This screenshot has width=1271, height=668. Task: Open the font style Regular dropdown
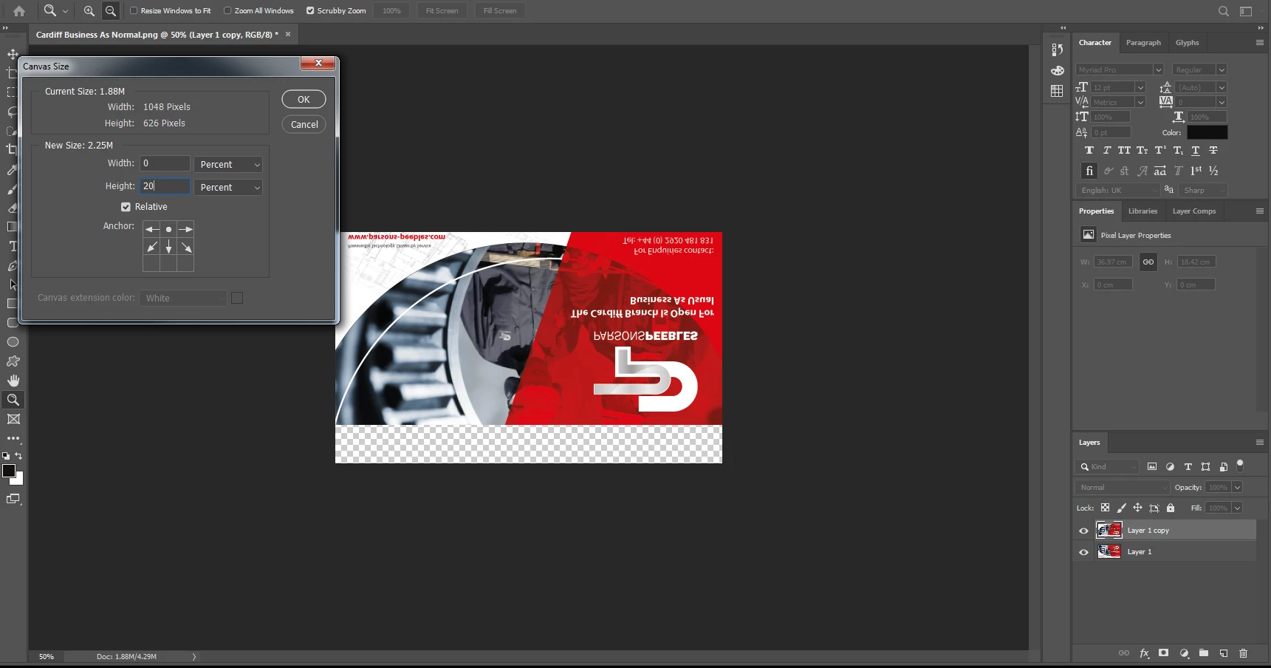click(x=1199, y=69)
